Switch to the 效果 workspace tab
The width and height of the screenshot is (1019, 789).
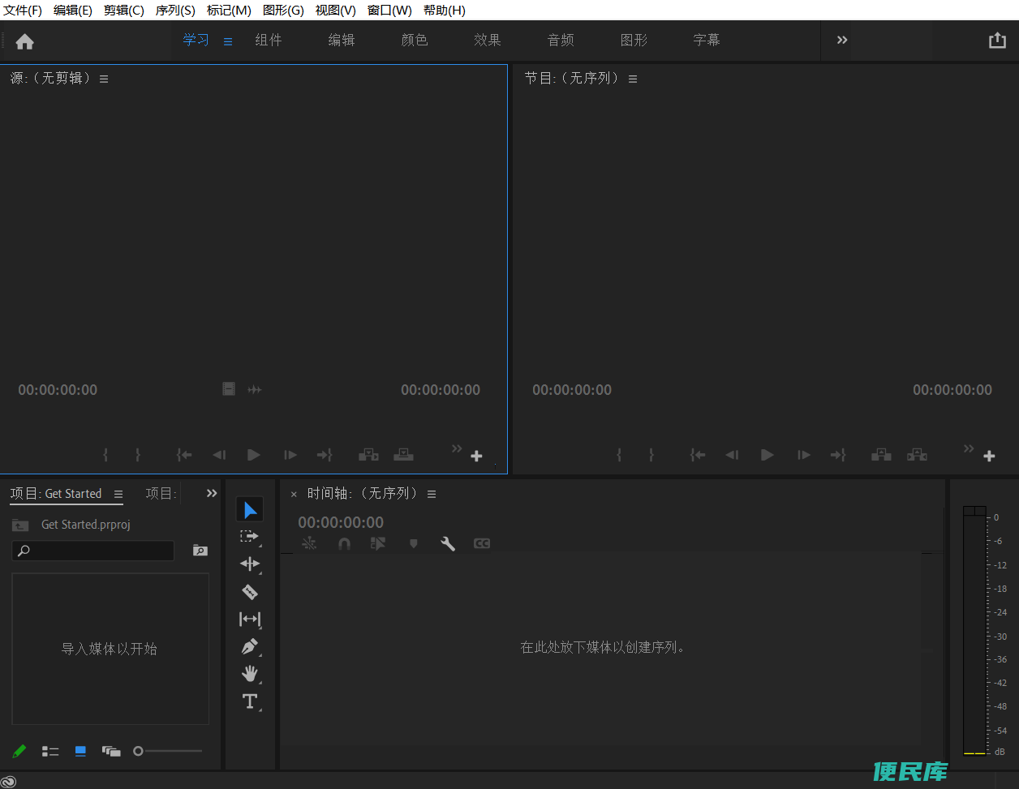[488, 40]
